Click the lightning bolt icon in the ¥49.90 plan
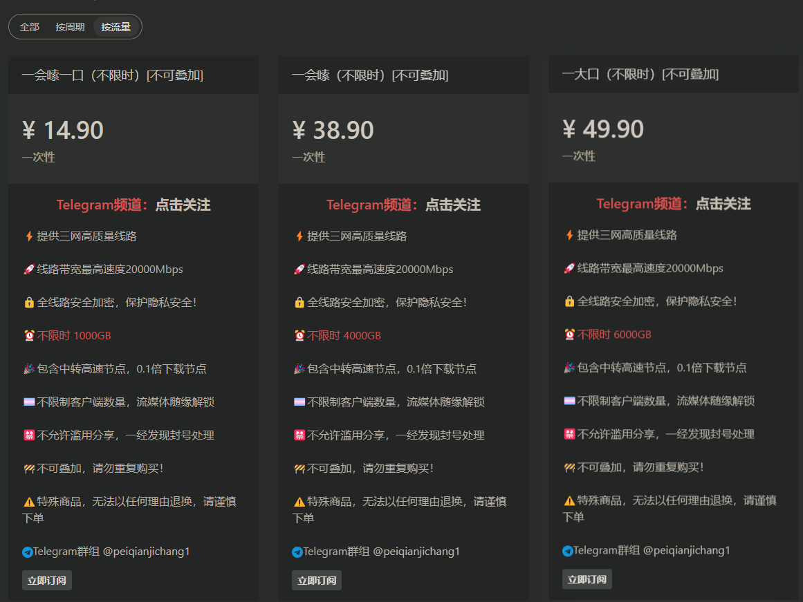803x602 pixels. 569,235
